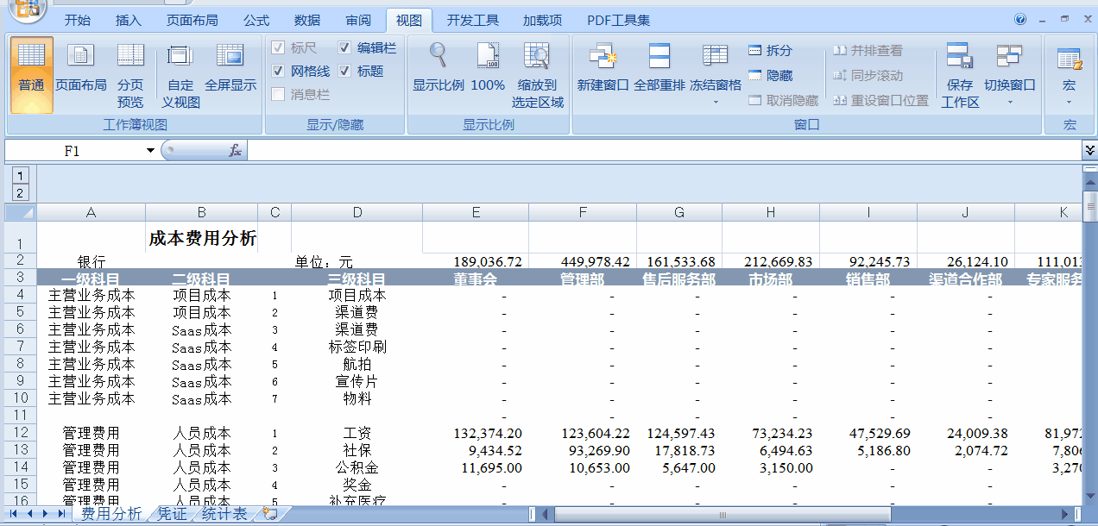Click cell value 449,978.42

coord(583,261)
